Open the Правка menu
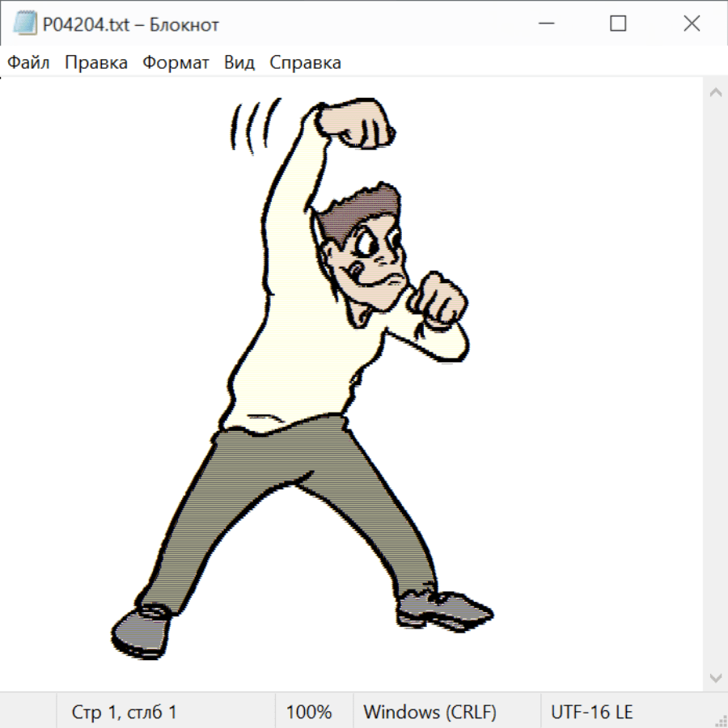This screenshot has width=728, height=728. click(x=96, y=63)
